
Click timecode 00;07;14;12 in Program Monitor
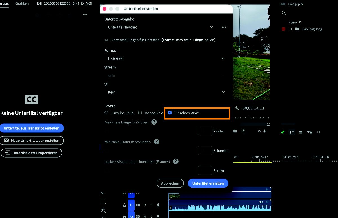[253, 108]
